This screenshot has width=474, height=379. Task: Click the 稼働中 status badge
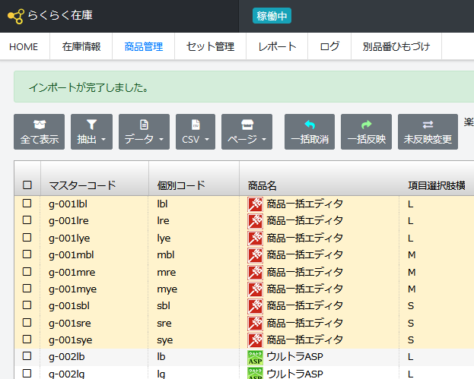(272, 16)
